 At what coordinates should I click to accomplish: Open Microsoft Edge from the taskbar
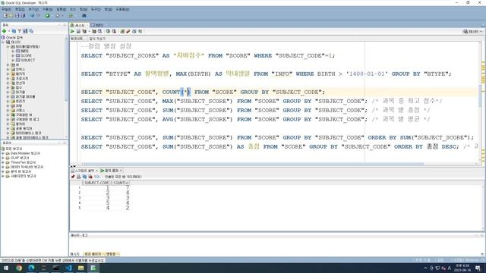[31, 268]
